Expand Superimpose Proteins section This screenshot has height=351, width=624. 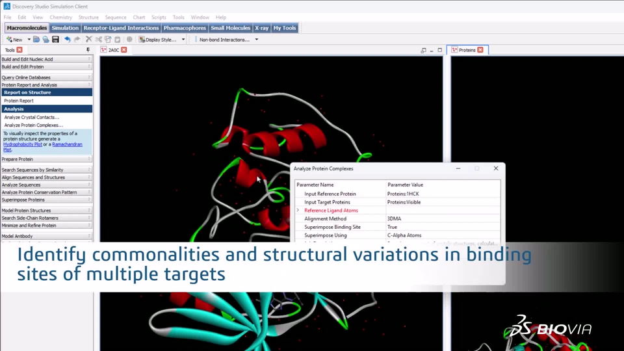pos(46,200)
